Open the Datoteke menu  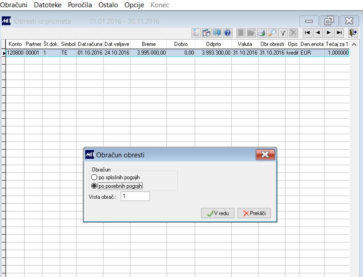click(x=47, y=5)
